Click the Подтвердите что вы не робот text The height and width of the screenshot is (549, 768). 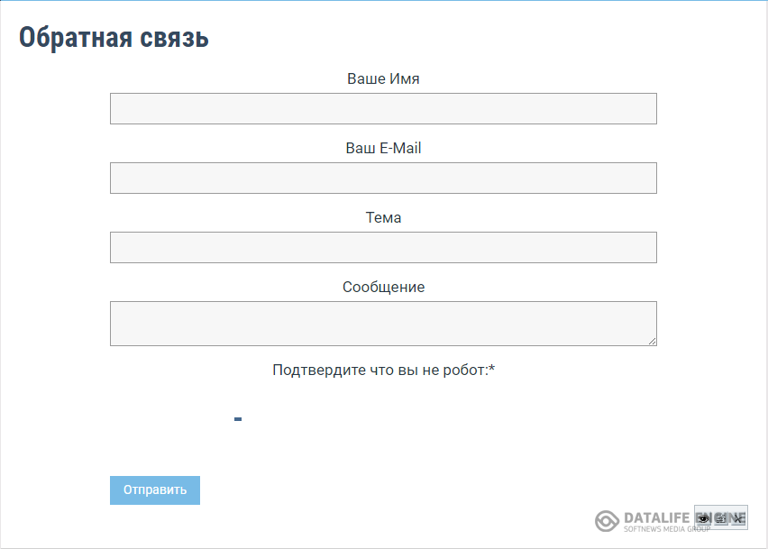(x=383, y=371)
